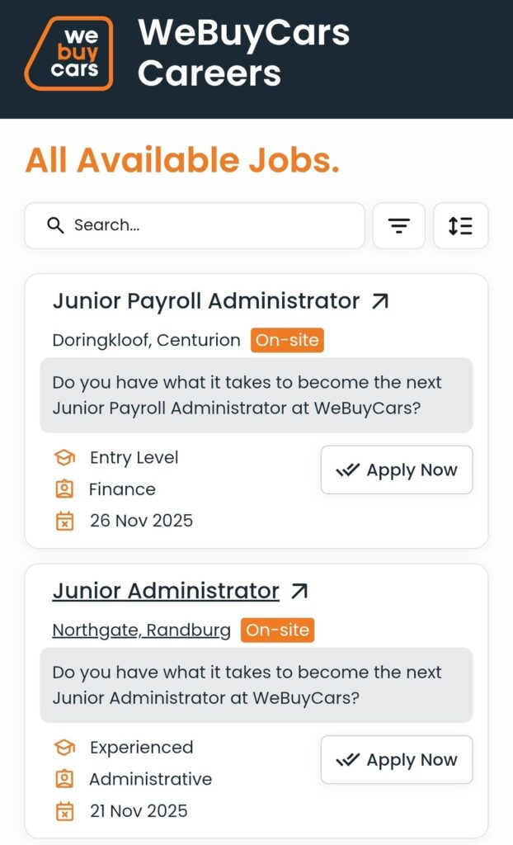The height and width of the screenshot is (845, 513).
Task: Click the Administrative department badge icon
Action: [x=64, y=779]
